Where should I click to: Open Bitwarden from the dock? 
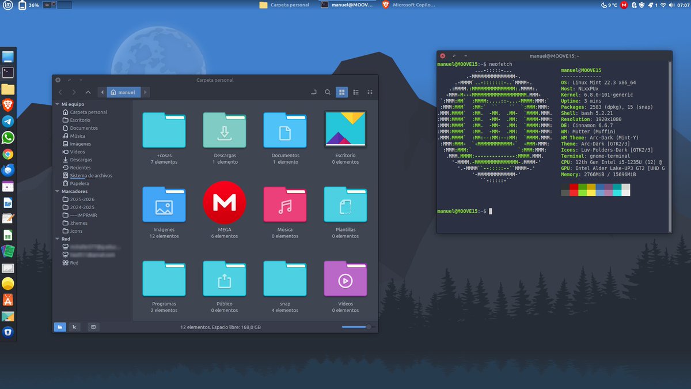coord(8,331)
